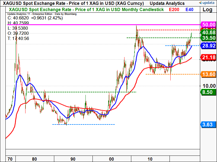Click the magenta 50.00 price tag
Viewport: 217px width, 162px height.
[x=208, y=25]
